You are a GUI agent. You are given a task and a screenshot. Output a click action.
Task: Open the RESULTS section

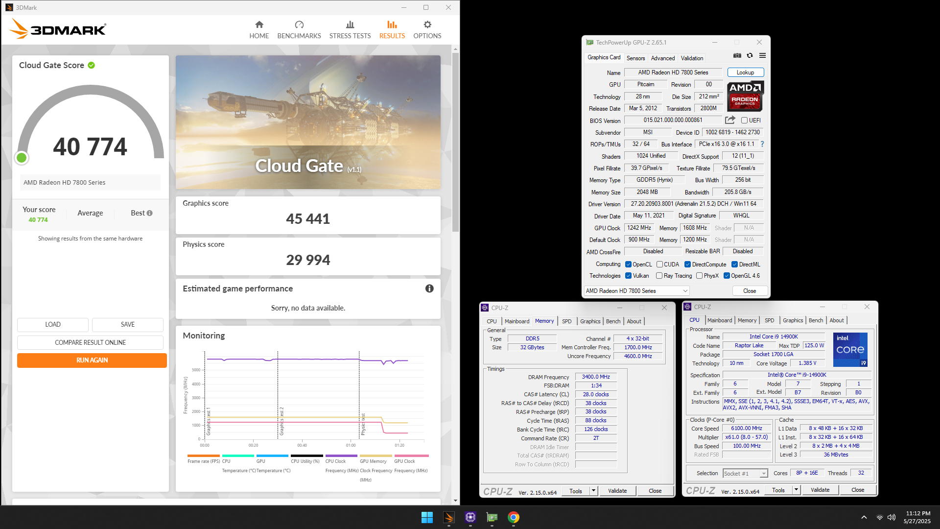coord(392,30)
